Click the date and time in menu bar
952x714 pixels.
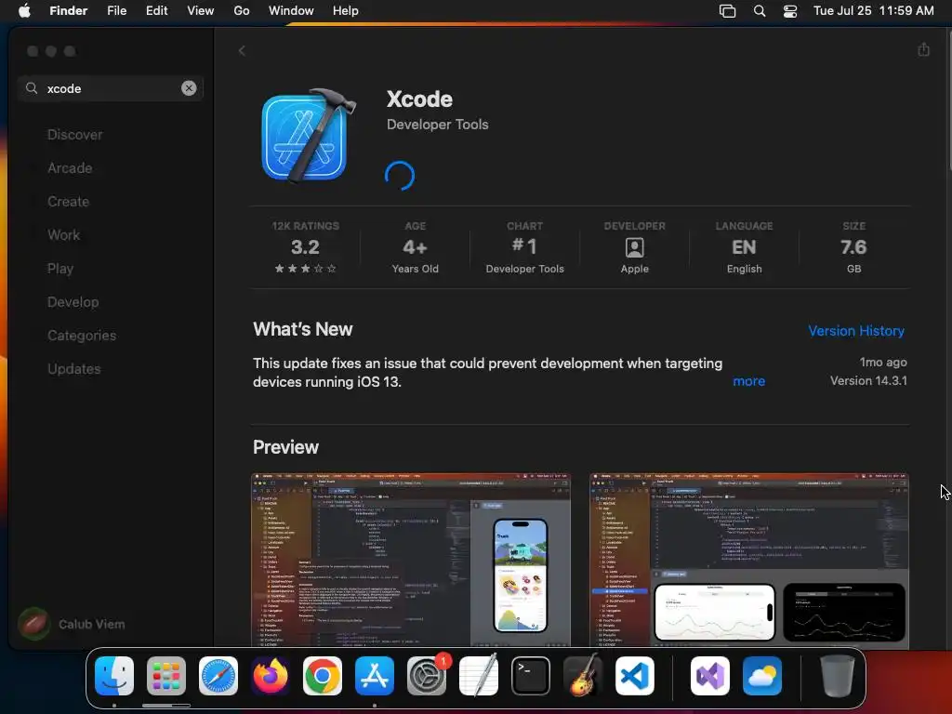873,11
